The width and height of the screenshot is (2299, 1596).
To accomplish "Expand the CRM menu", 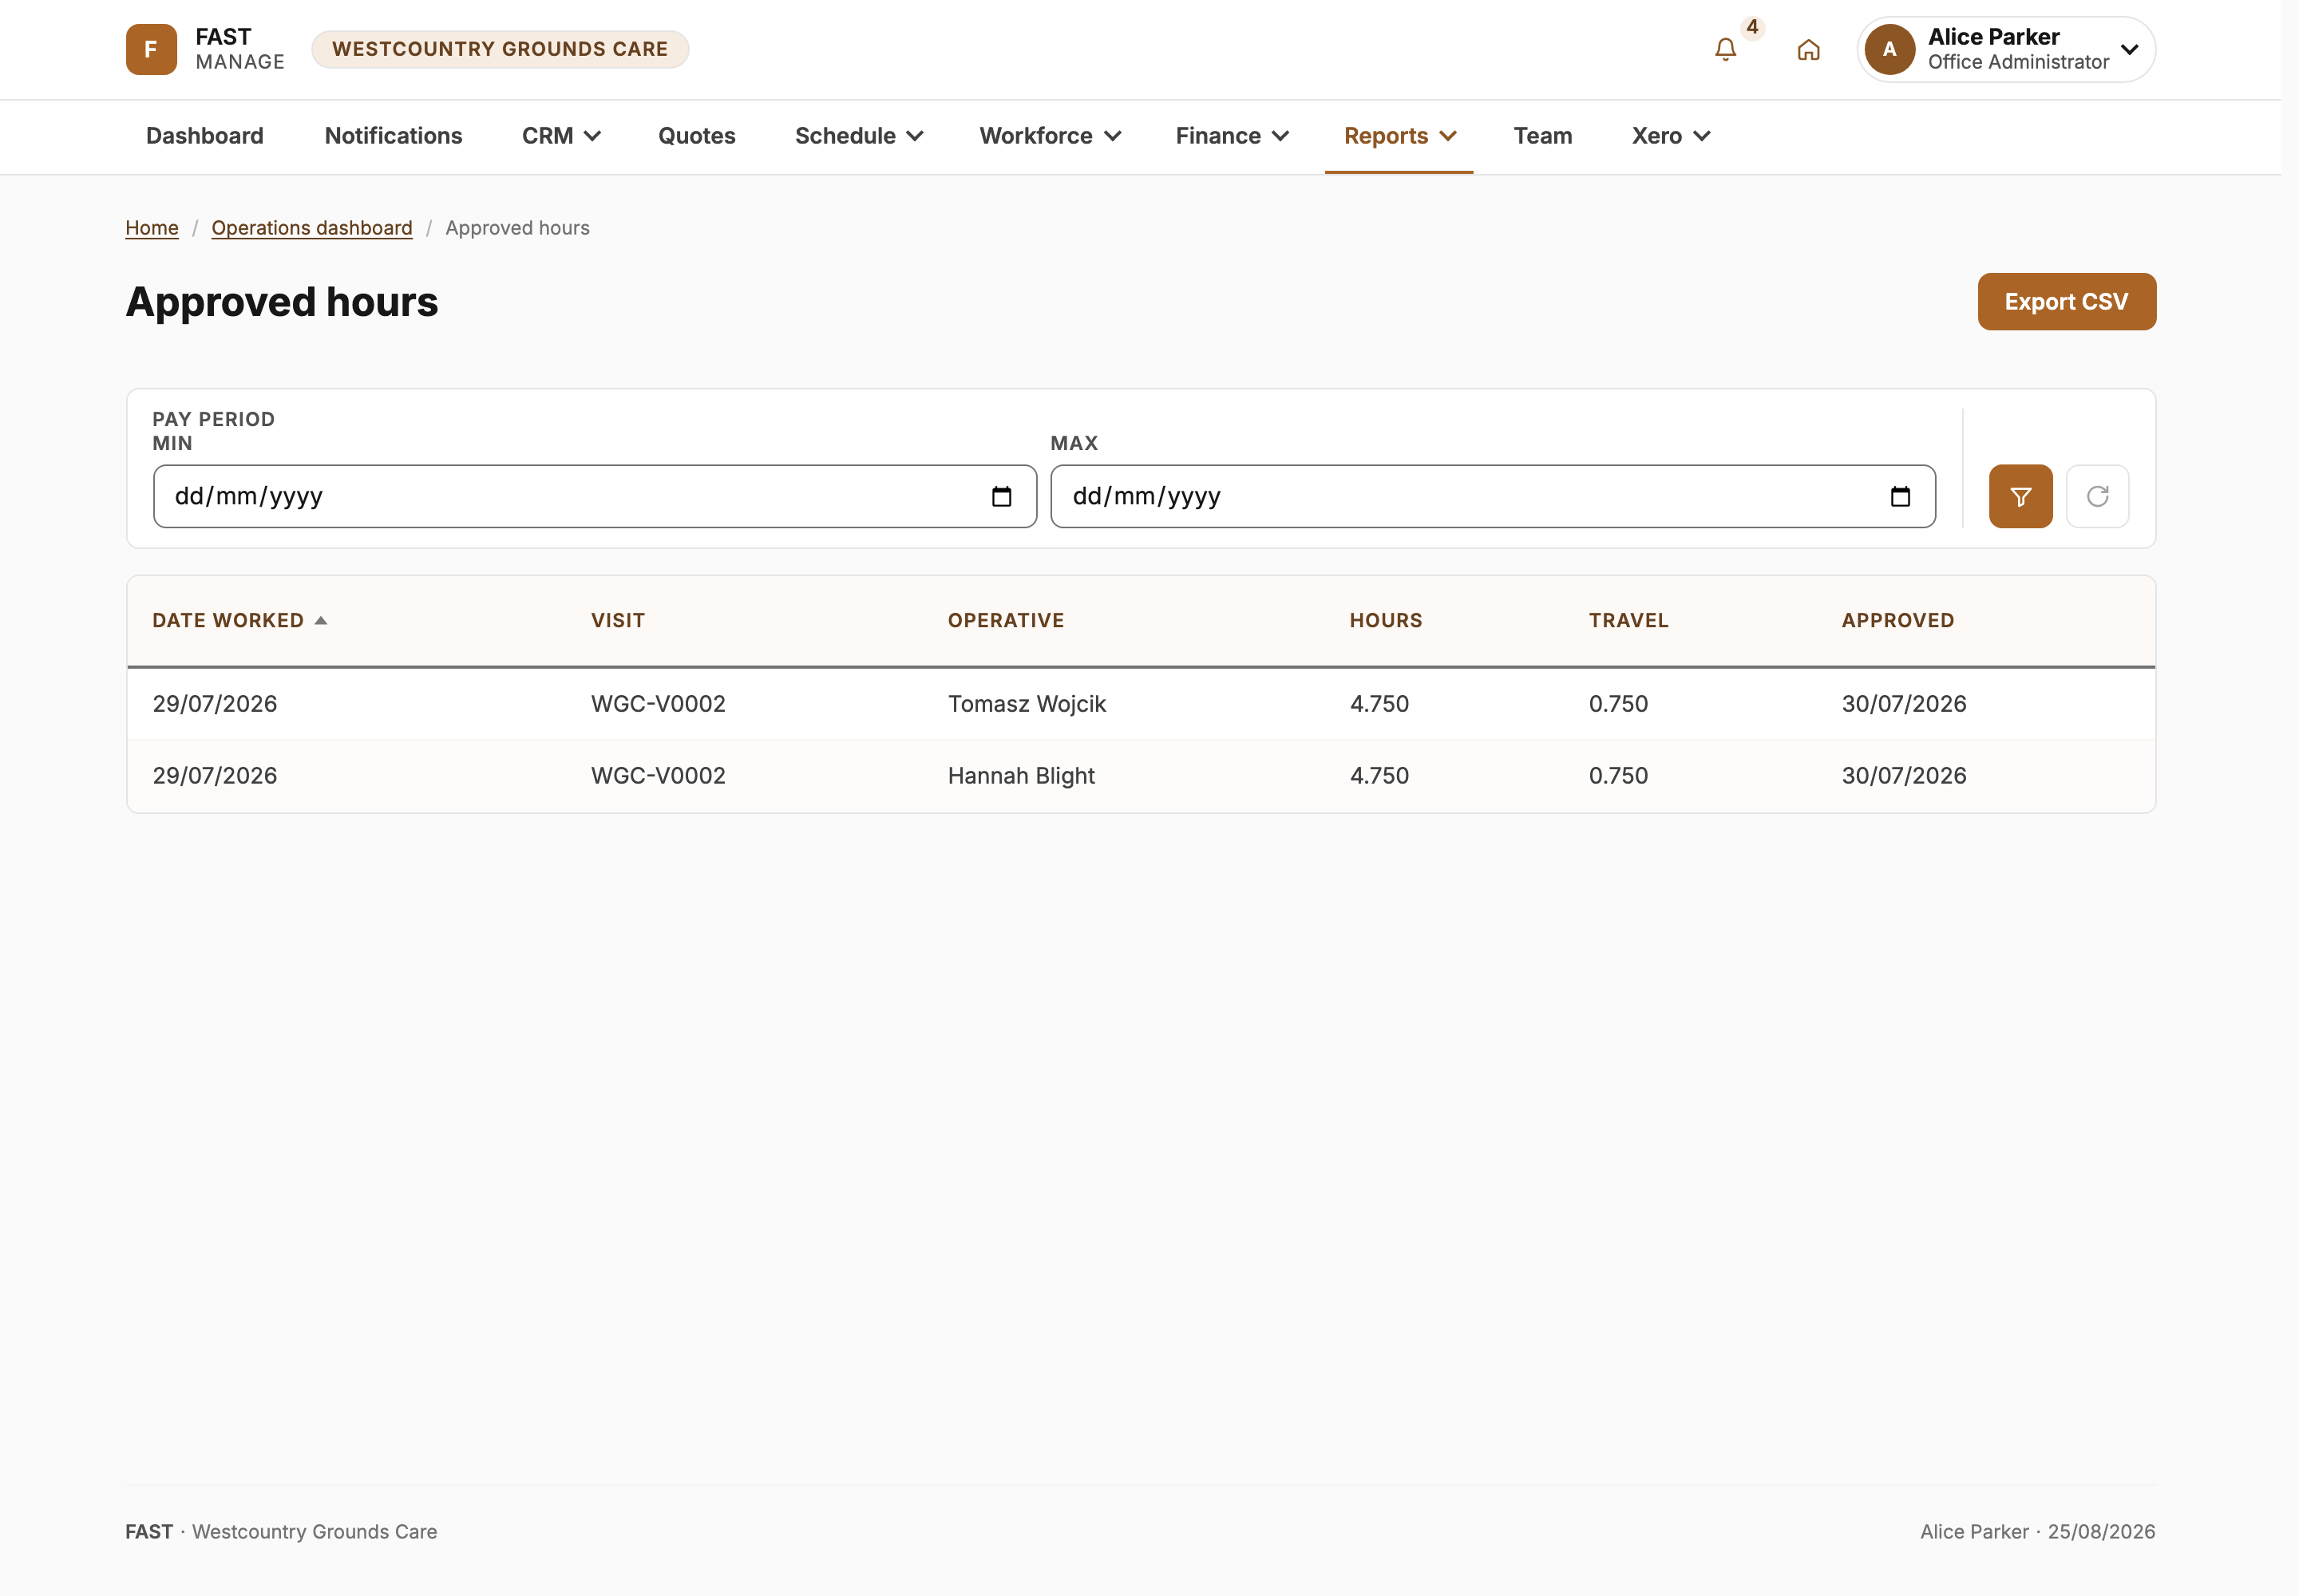I will [x=560, y=136].
